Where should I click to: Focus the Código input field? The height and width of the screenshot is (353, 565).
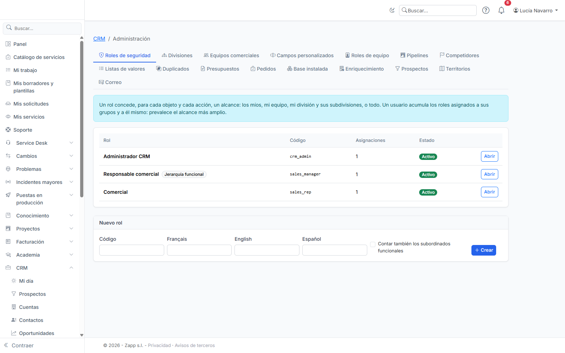pyautogui.click(x=132, y=250)
